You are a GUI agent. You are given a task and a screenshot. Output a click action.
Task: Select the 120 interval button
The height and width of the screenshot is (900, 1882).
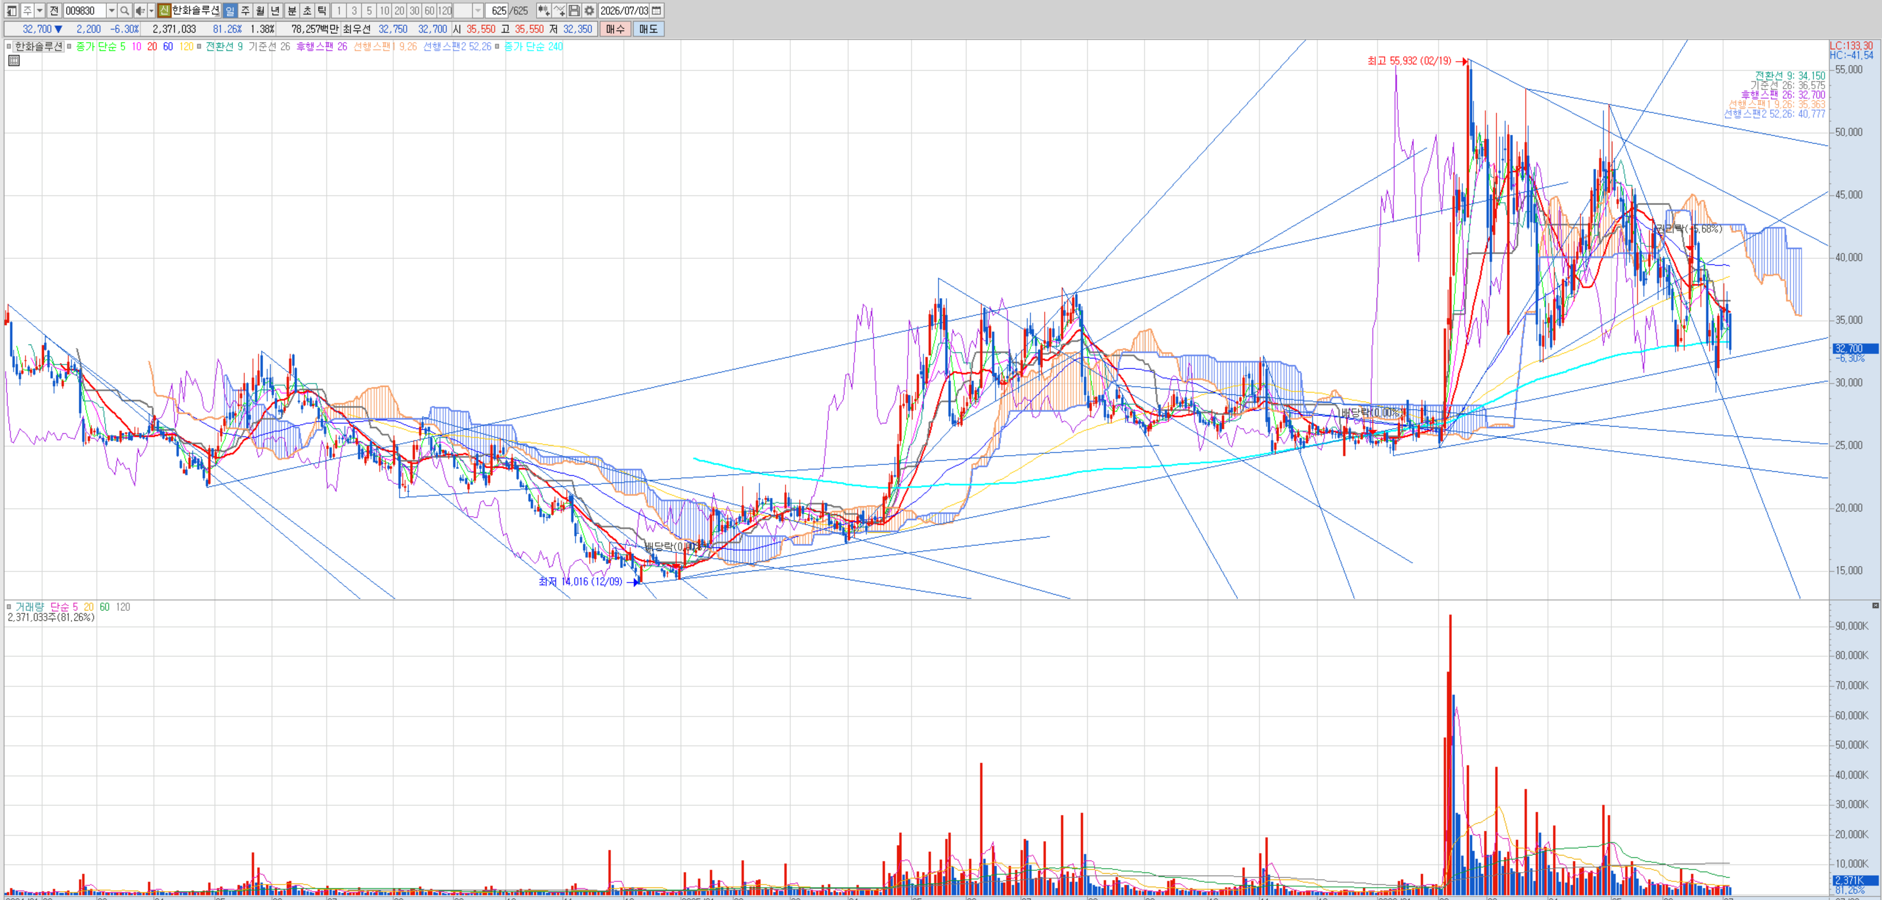[445, 10]
